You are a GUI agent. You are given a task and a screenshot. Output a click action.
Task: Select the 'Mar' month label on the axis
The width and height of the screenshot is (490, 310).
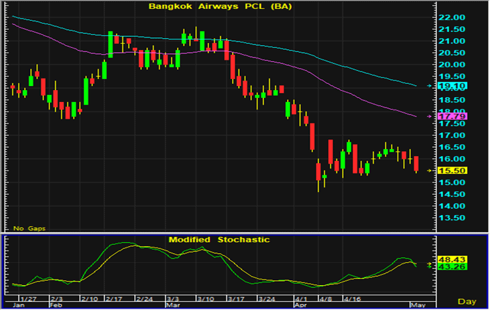pos(171,304)
